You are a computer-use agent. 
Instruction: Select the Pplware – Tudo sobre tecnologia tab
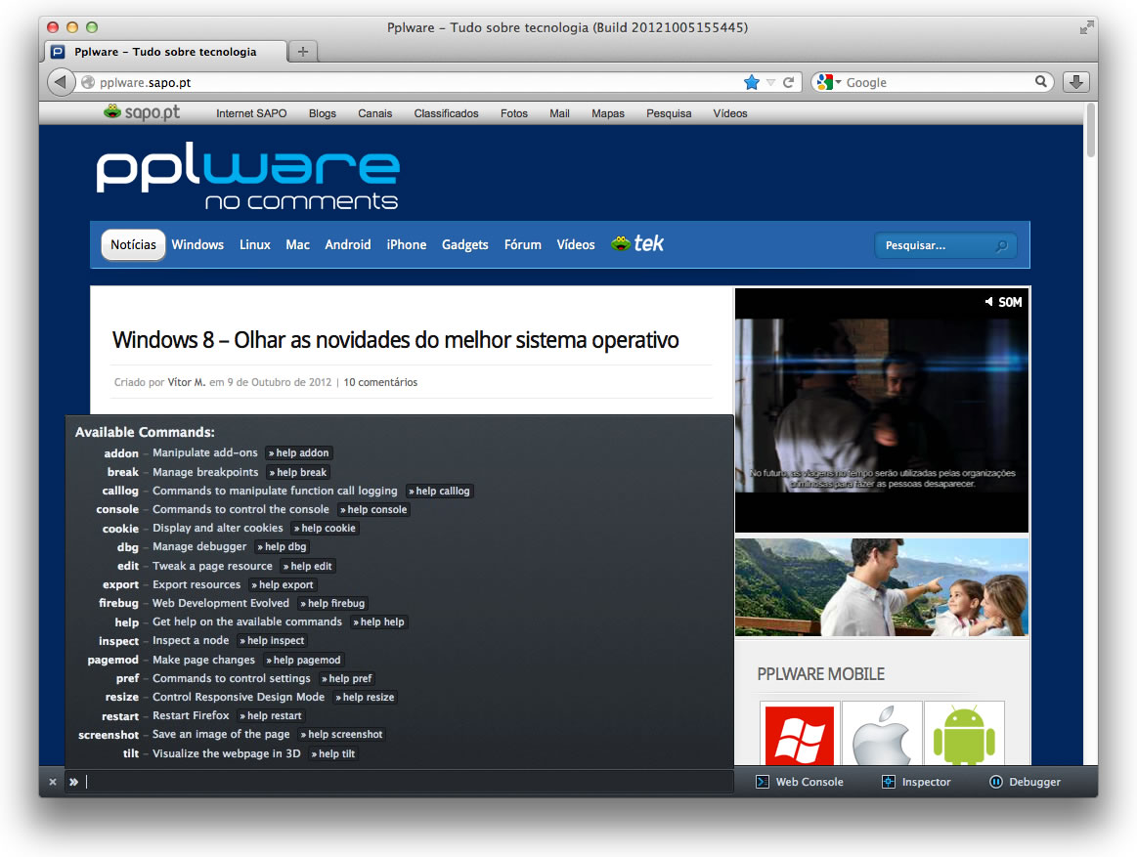[x=165, y=52]
